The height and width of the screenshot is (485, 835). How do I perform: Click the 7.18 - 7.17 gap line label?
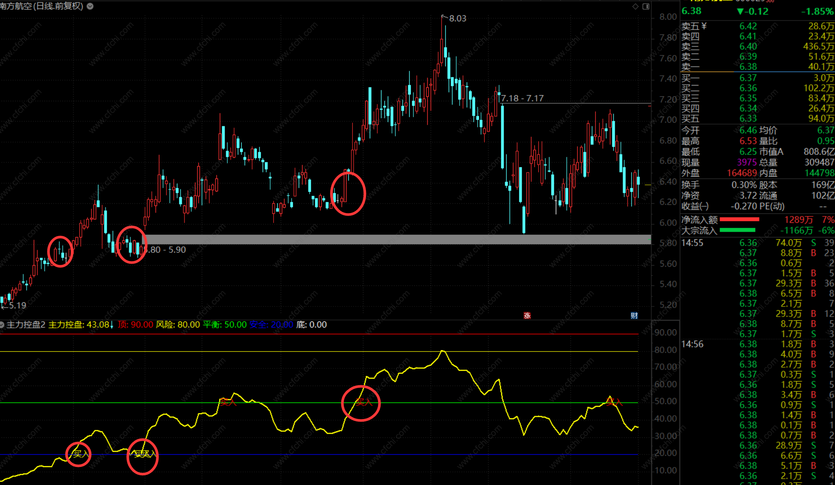pyautogui.click(x=522, y=98)
